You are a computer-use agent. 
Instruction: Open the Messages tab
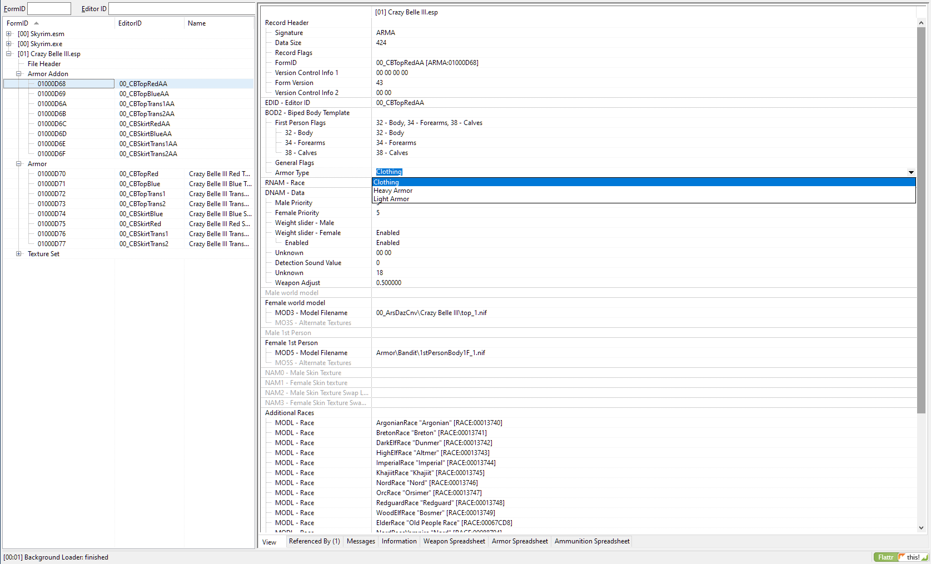click(361, 541)
